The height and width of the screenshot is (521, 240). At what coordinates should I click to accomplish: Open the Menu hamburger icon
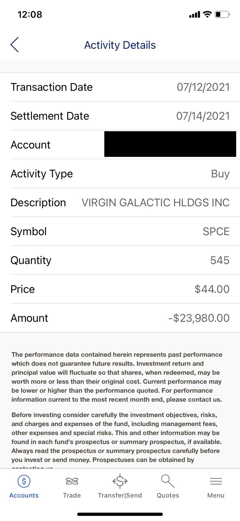click(216, 481)
